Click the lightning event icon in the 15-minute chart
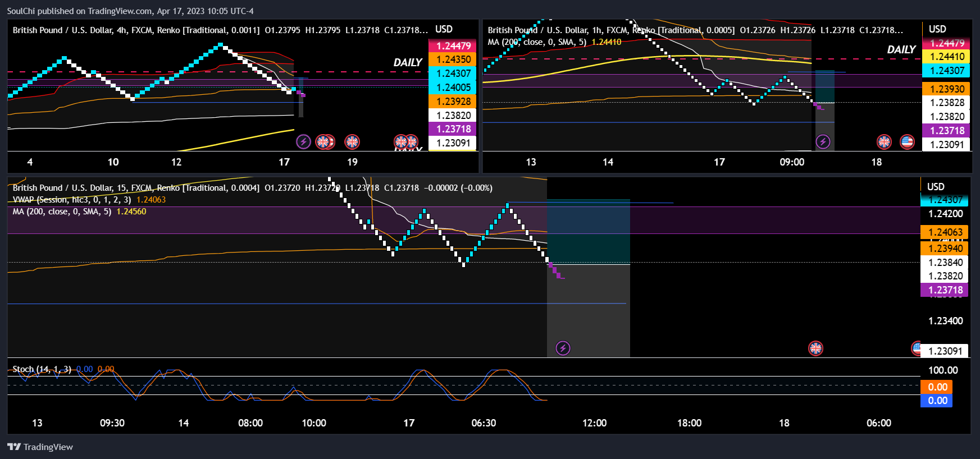Screen dimensions: 980x459 (x=563, y=348)
